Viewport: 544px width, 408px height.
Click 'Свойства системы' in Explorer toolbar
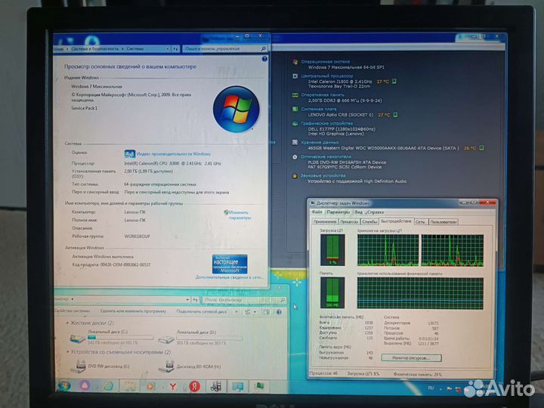tap(72, 311)
